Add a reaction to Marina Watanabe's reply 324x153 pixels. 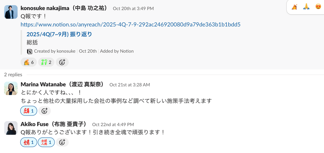(x=45, y=111)
